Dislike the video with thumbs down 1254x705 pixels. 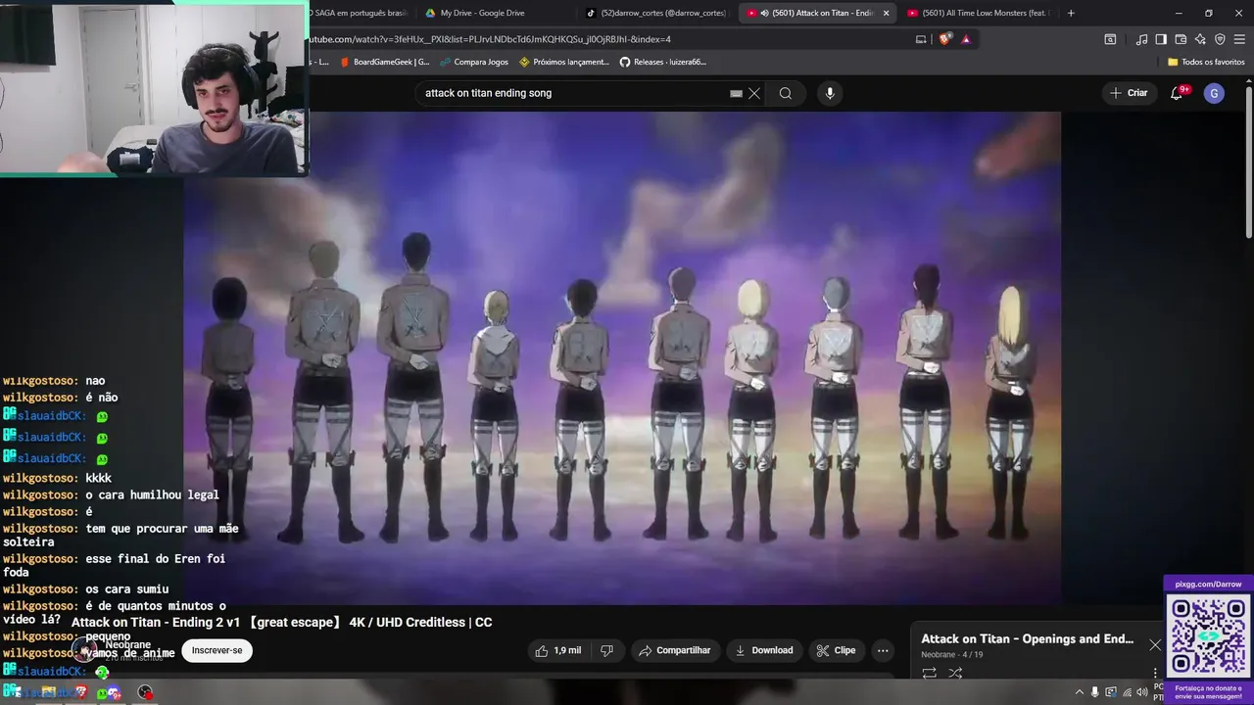click(606, 650)
